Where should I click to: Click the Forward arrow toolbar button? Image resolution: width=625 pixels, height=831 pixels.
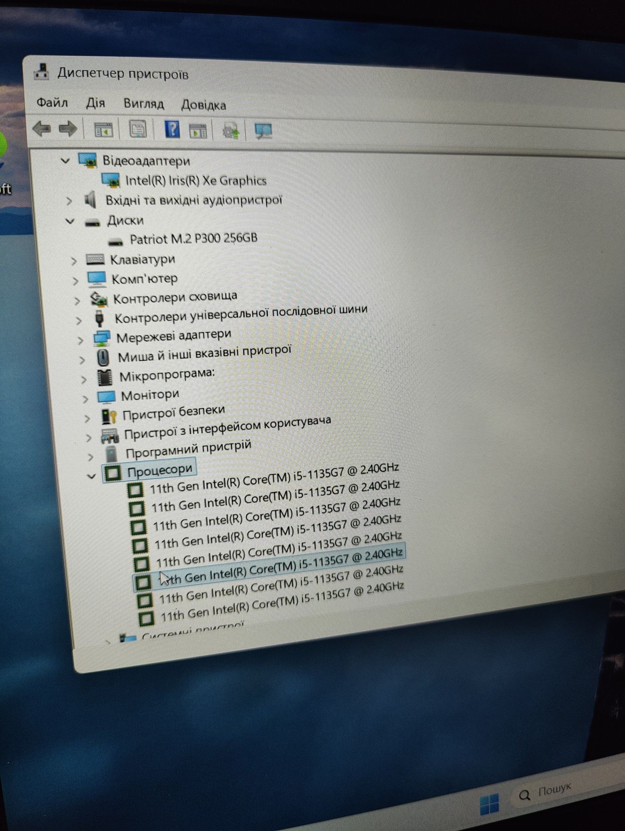pyautogui.click(x=68, y=129)
